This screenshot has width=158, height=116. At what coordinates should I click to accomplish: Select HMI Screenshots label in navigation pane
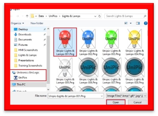28,50
